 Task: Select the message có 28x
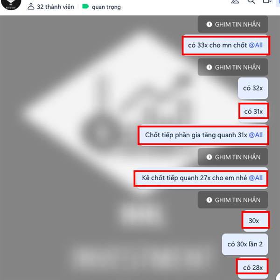coord(252,268)
